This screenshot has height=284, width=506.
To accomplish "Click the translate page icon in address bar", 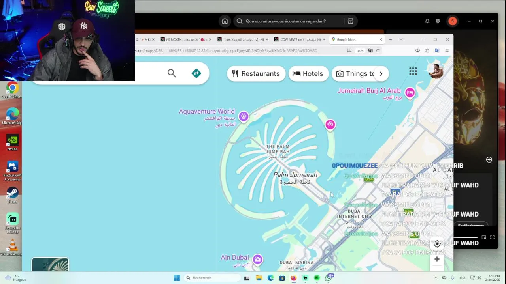I will pos(370,50).
